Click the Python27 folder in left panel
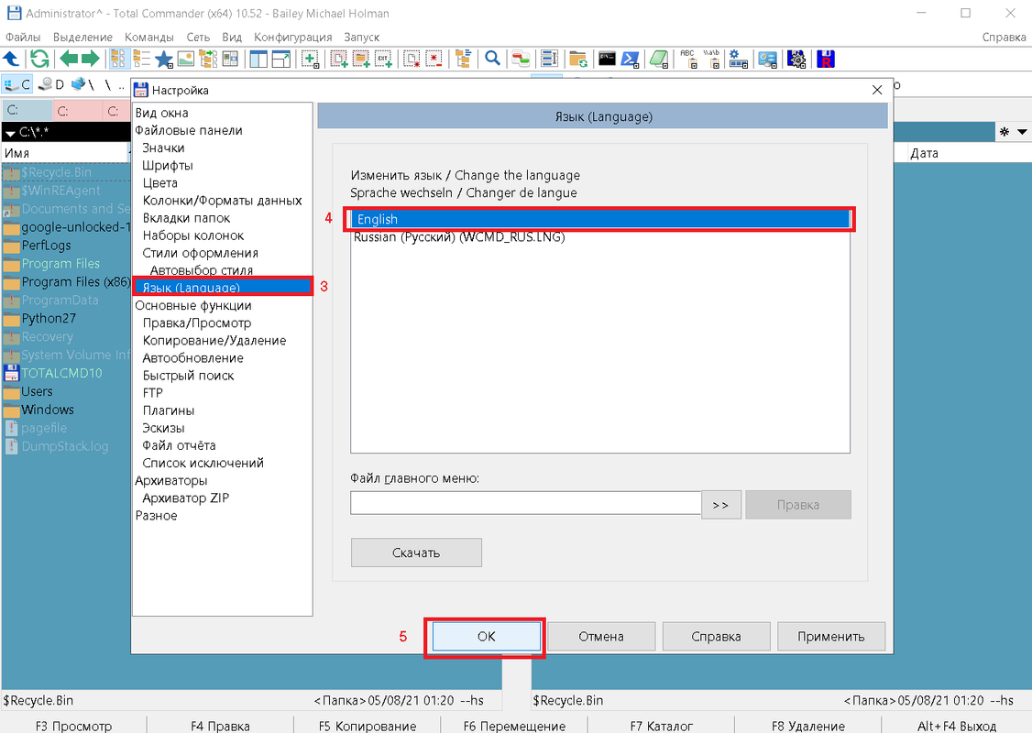The width and height of the screenshot is (1032, 733). (49, 319)
